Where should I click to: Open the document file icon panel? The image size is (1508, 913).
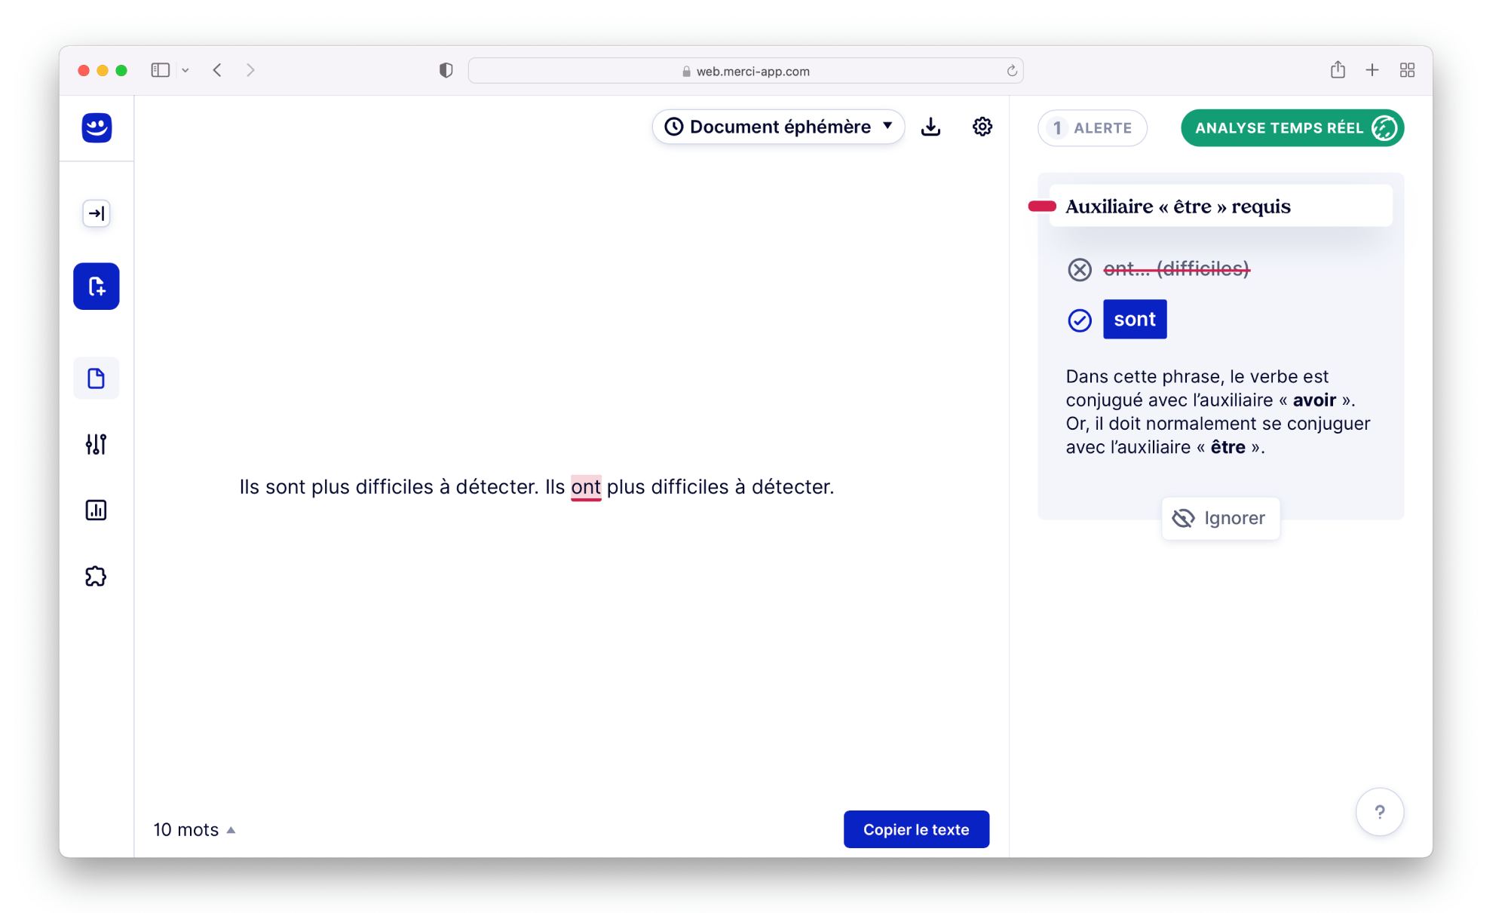(96, 378)
